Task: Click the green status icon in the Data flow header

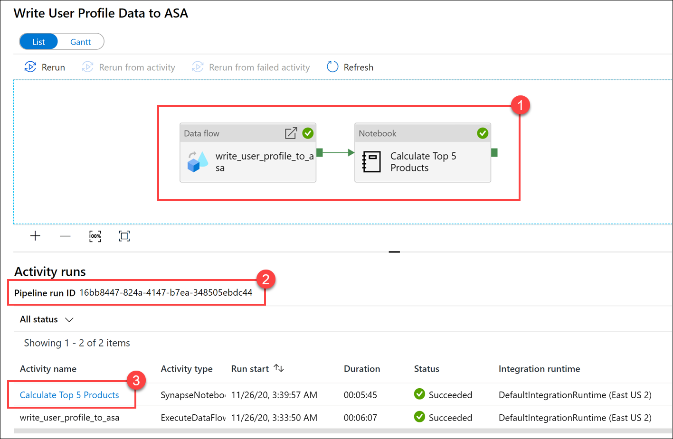Action: click(308, 133)
